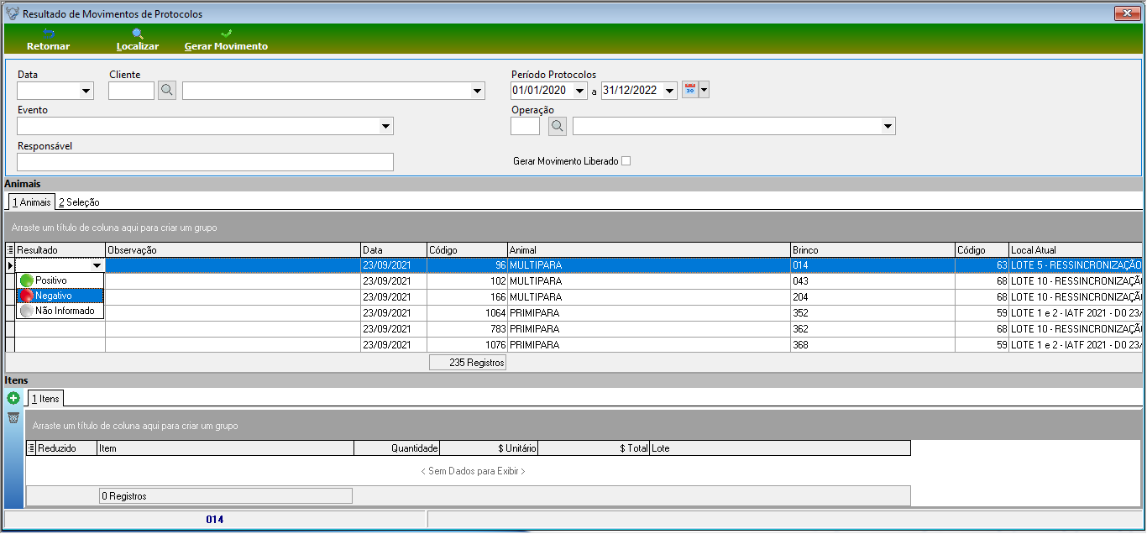Click the Localizar toolbar button

point(138,39)
